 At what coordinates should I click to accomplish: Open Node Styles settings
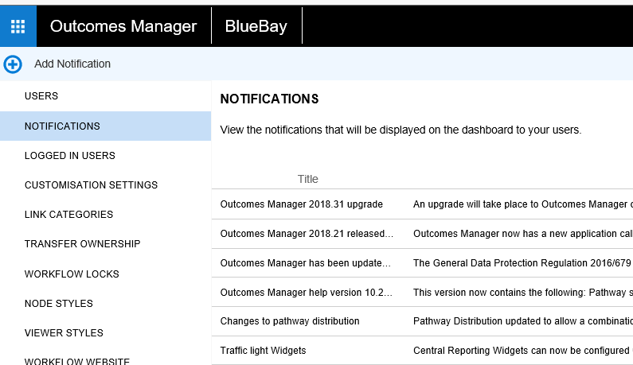click(59, 304)
